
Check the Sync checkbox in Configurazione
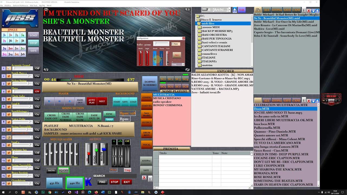[x=172, y=44]
